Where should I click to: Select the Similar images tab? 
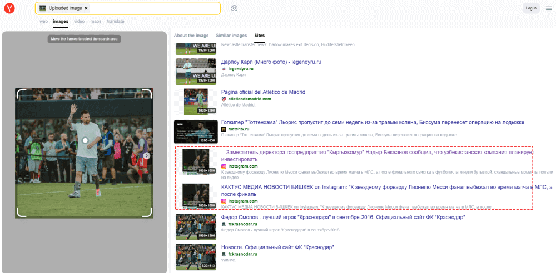coord(231,35)
